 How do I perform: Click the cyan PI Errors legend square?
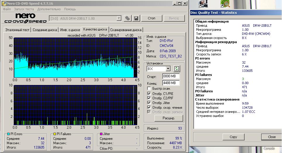[x=8, y=134]
